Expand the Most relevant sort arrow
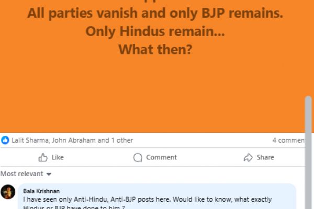Screen dimensions: 314x209 pos(49,174)
